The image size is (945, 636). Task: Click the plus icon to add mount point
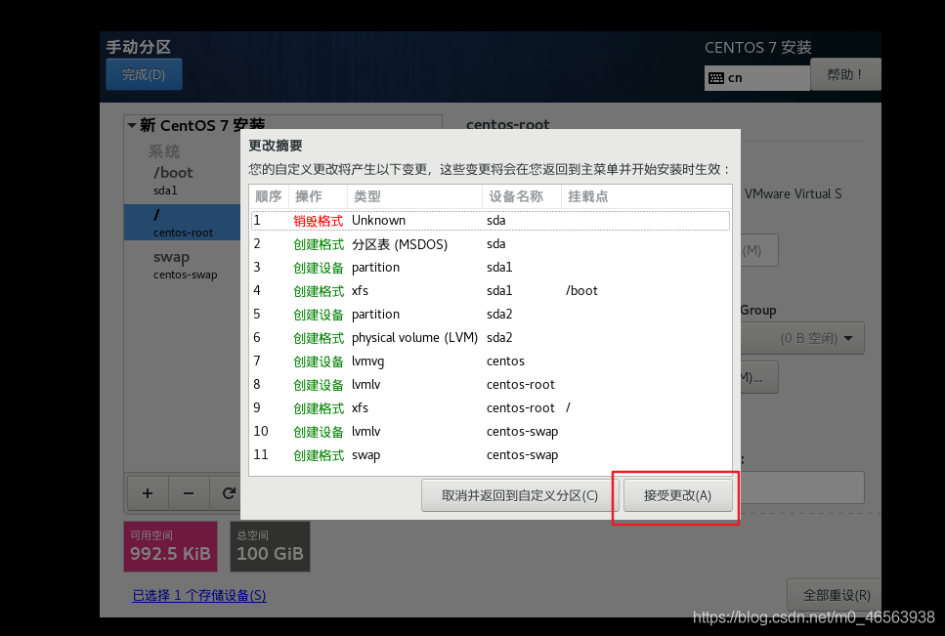[147, 492]
